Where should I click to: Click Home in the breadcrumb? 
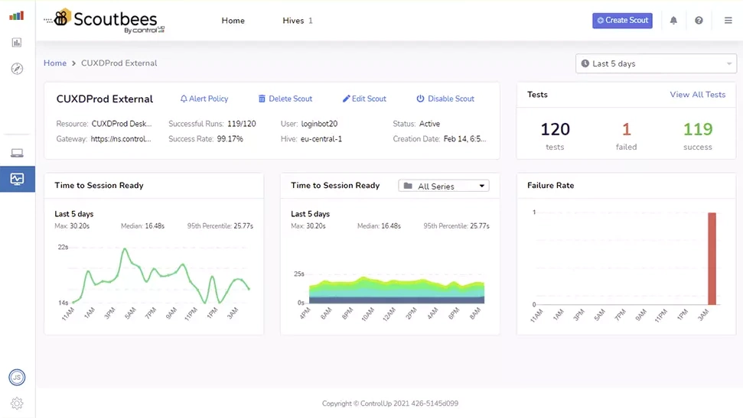click(x=55, y=63)
